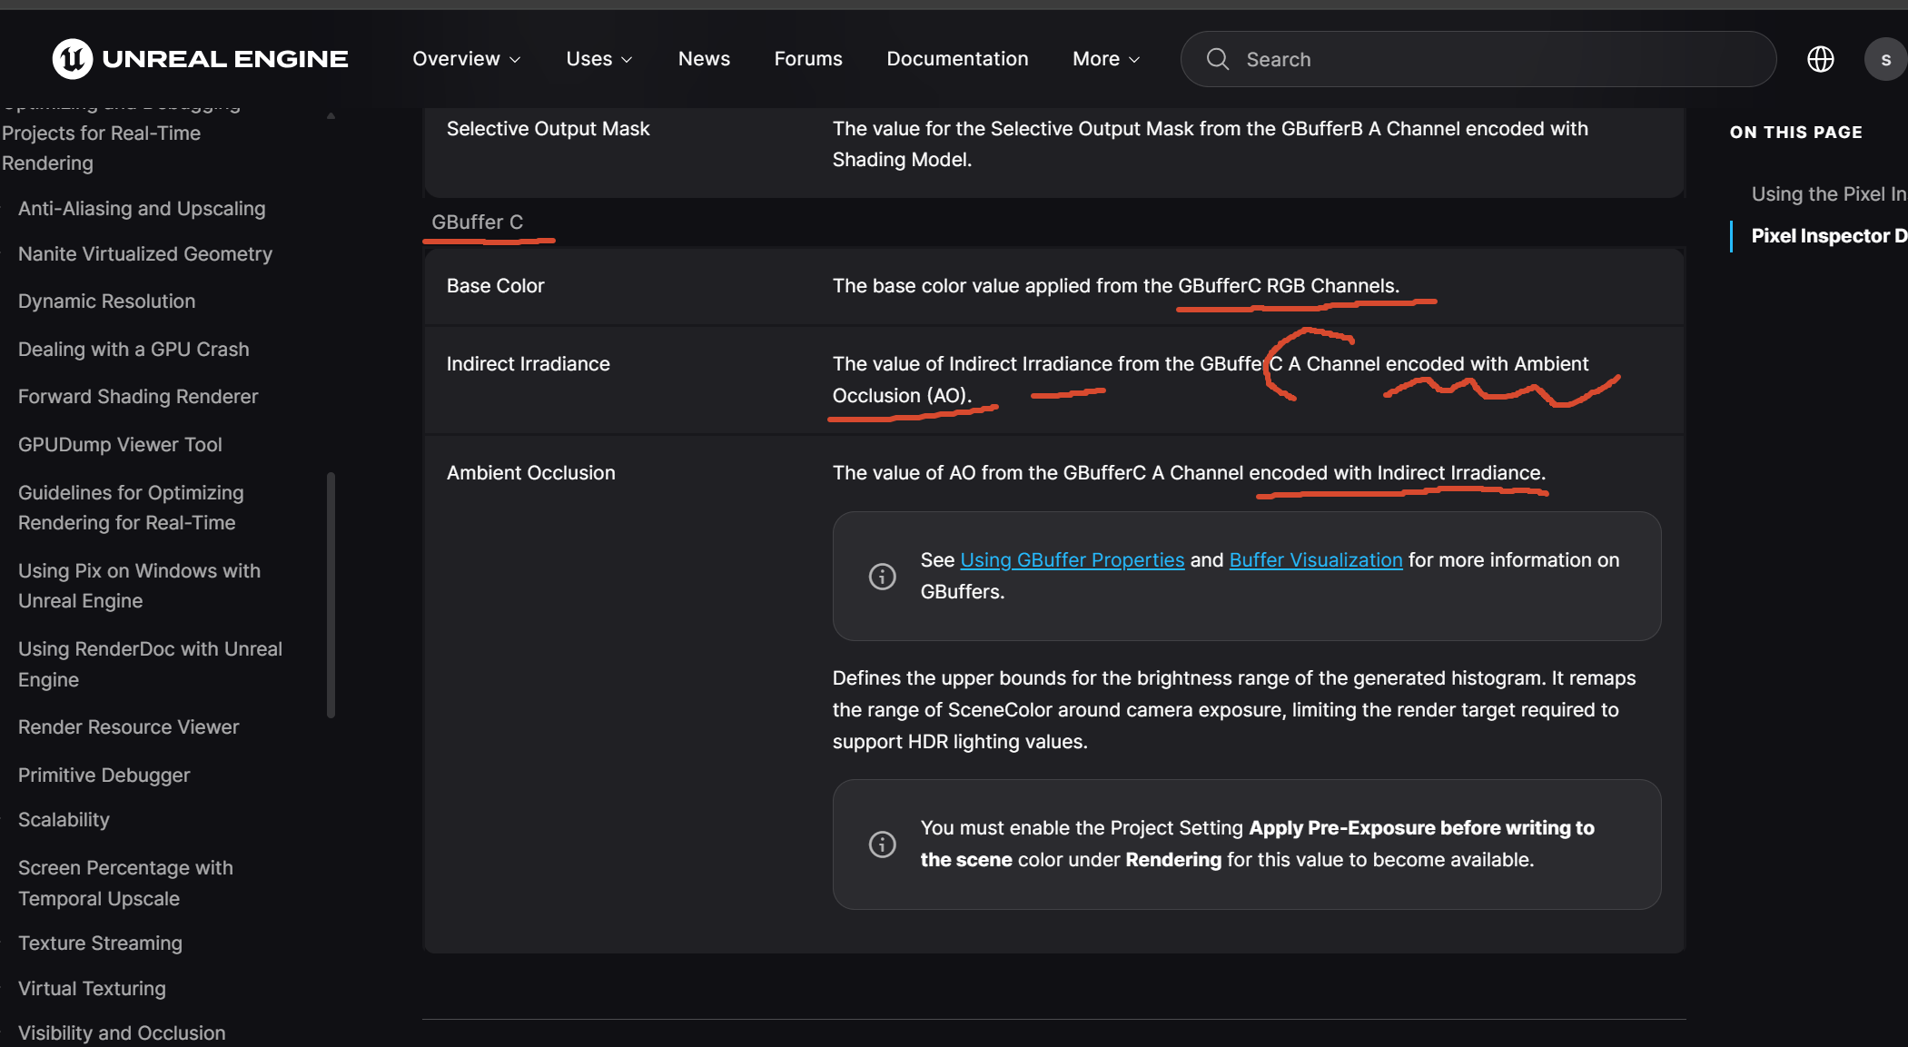Screen dimensions: 1908x1047
Task: Follow the Using GBuffer Properties link
Action: click(1073, 560)
